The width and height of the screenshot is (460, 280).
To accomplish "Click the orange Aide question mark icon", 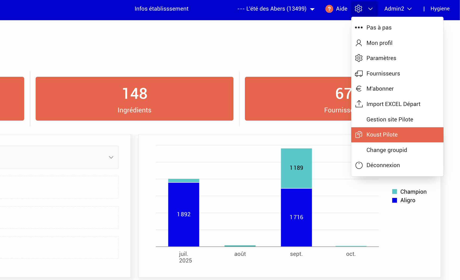I will tap(329, 9).
